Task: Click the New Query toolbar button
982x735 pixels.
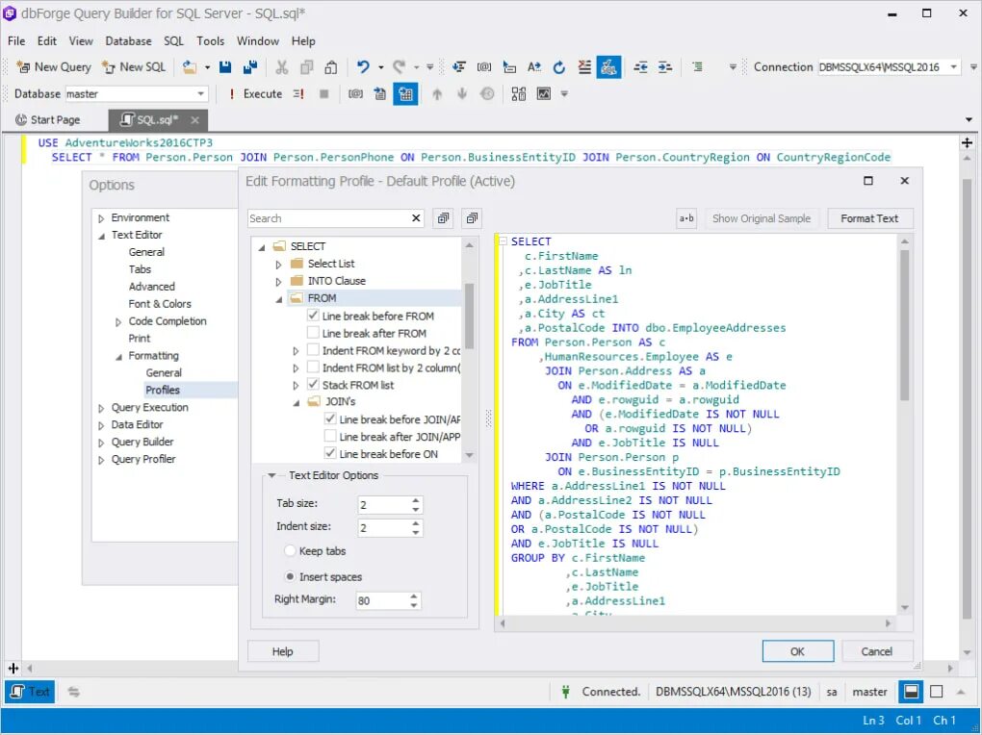Action: coord(54,67)
